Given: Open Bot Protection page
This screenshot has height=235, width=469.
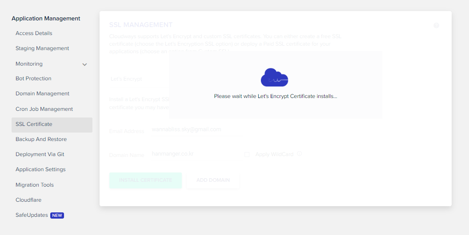Looking at the screenshot, I should 33,78.
